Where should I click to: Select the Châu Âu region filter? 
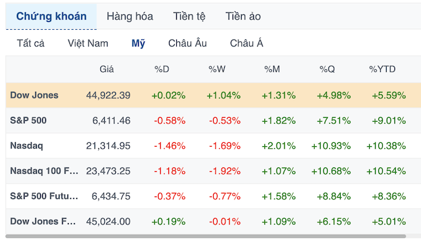pyautogui.click(x=187, y=43)
